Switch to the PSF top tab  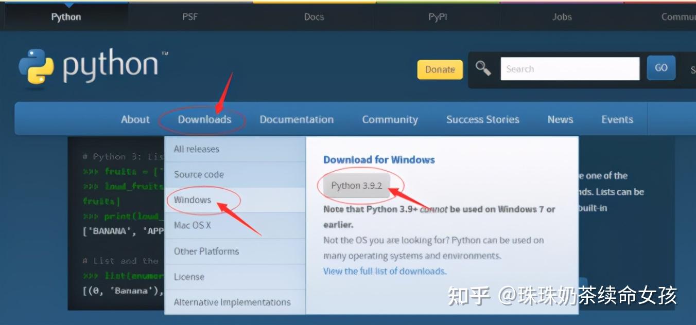point(190,16)
